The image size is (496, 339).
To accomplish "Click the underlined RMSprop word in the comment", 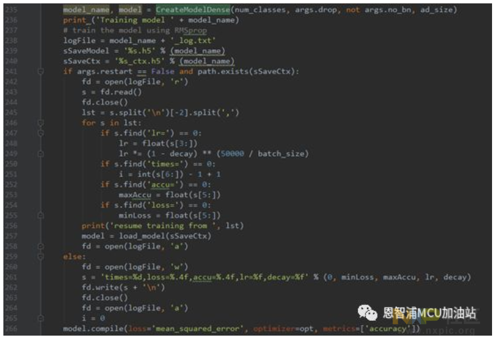I will (190, 30).
